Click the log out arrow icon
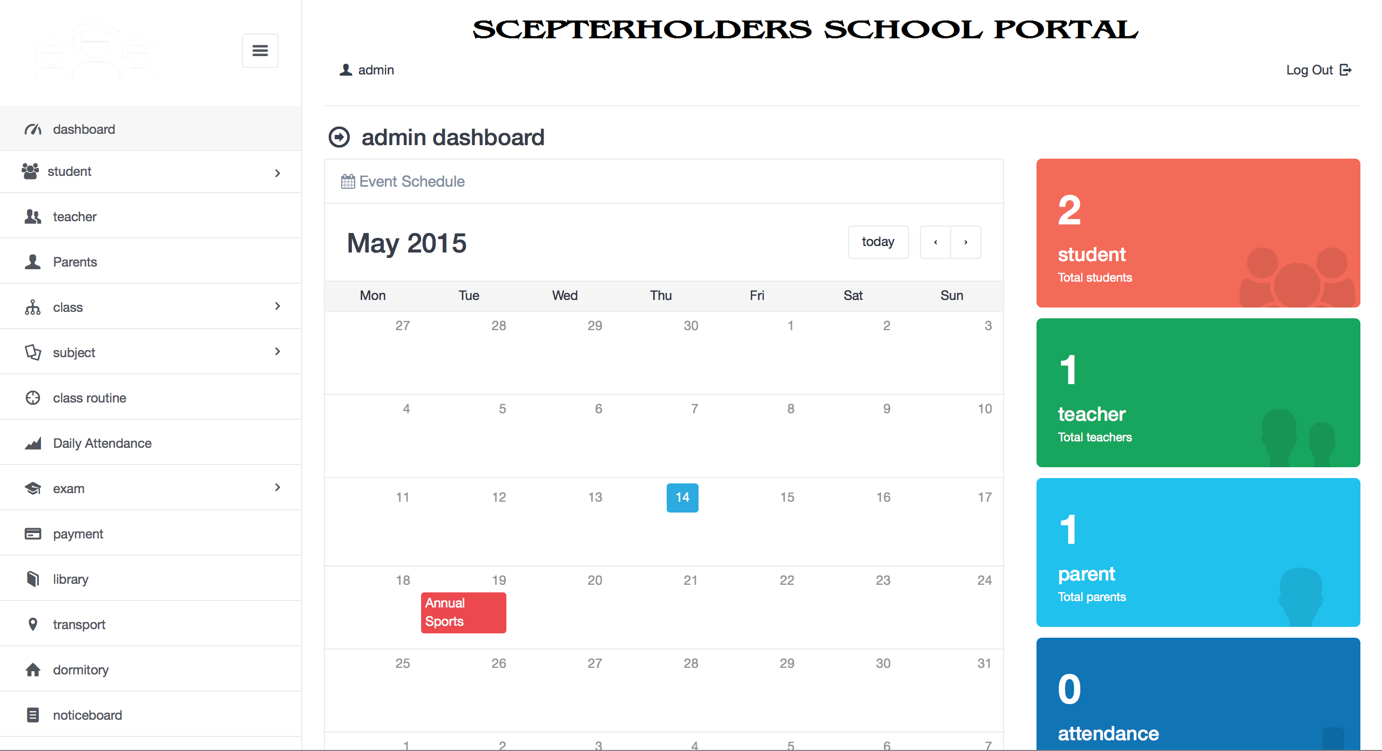The height and width of the screenshot is (751, 1382). coord(1346,70)
